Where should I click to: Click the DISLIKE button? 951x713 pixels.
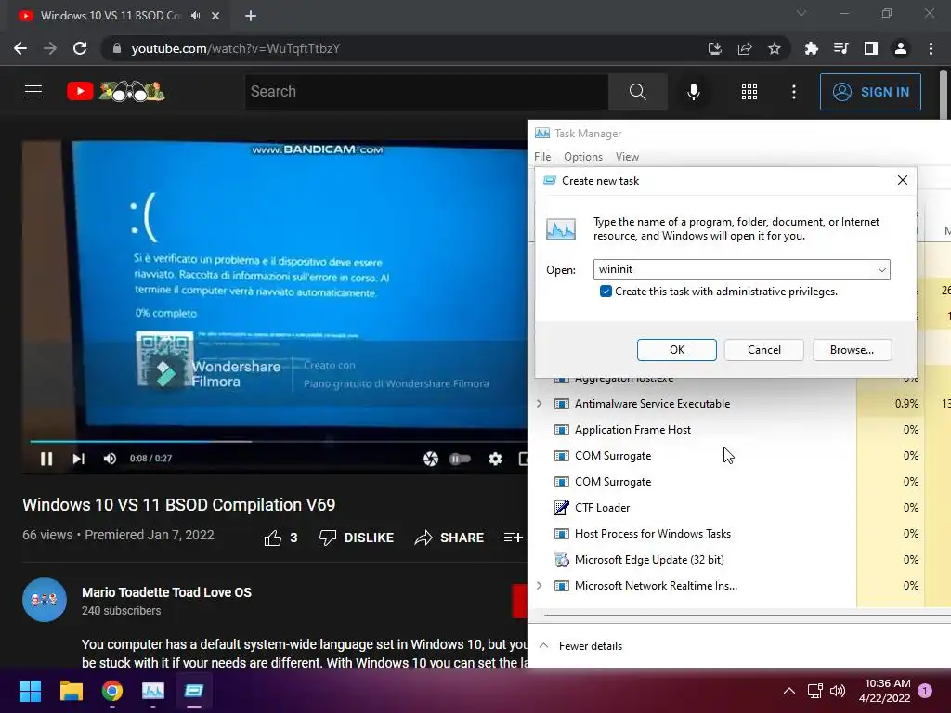pos(357,538)
